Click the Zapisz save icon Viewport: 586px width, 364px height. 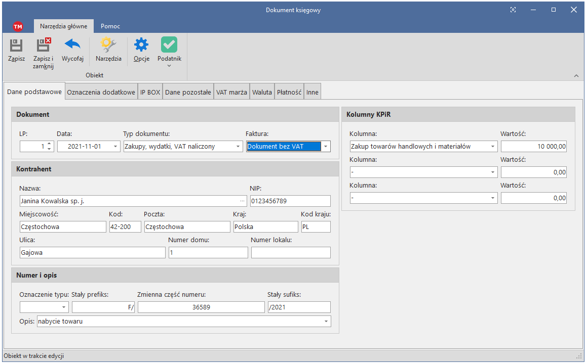point(16,46)
